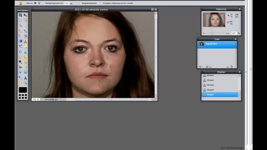267x150 pixels.
Task: Click the Navigator preview thumbnail
Action: pyautogui.click(x=214, y=20)
